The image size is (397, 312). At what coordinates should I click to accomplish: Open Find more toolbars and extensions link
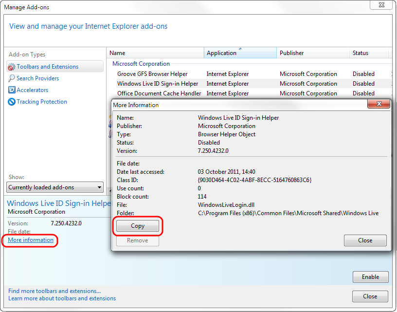[x=54, y=291]
